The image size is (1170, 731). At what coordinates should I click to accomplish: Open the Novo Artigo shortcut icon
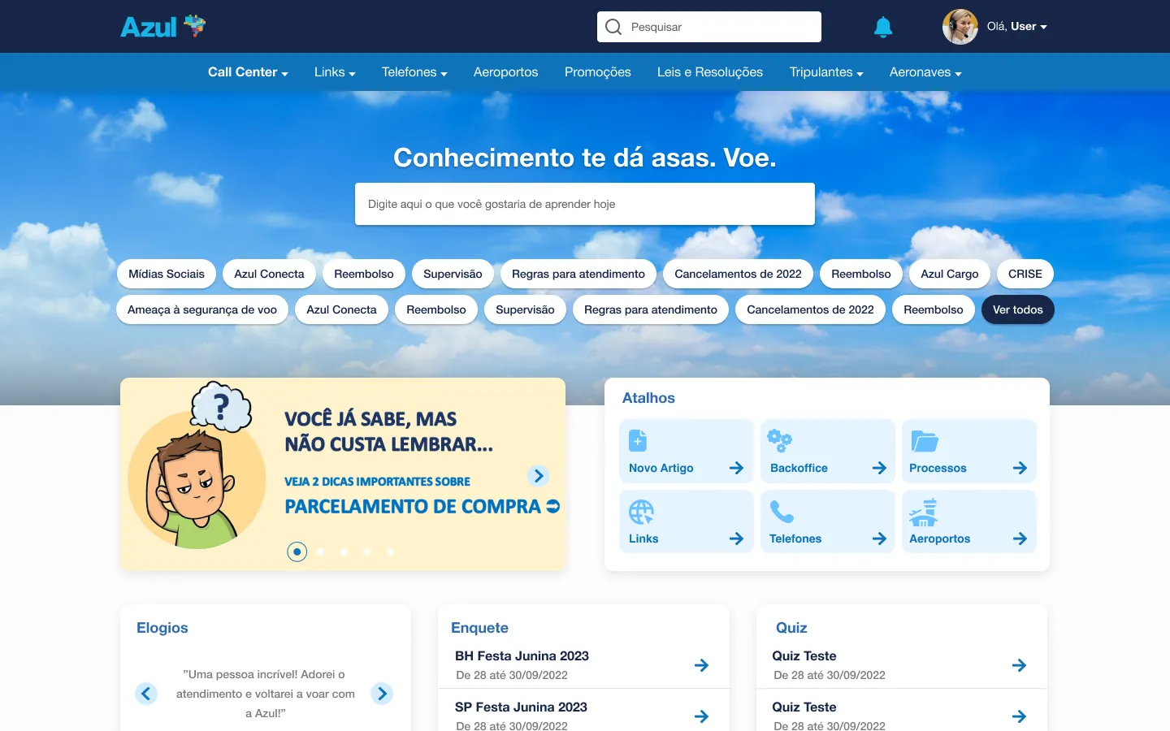pyautogui.click(x=638, y=440)
